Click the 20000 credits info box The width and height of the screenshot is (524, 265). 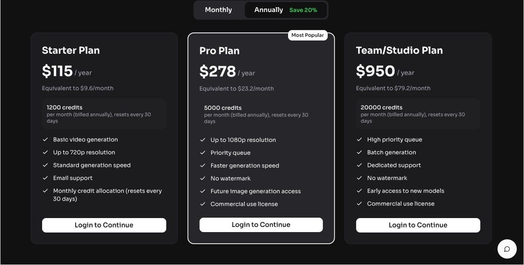(x=418, y=114)
